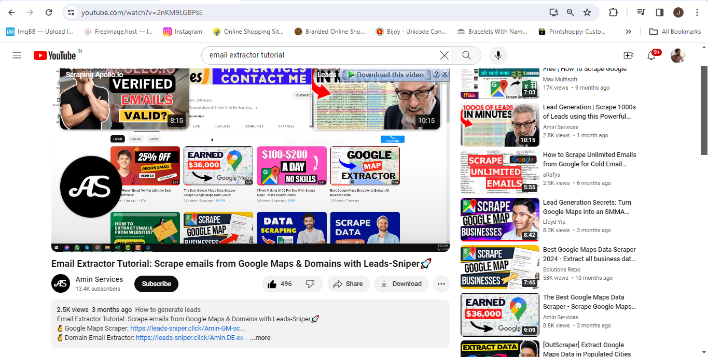Open the more actions three-dot button
The width and height of the screenshot is (708, 357).
point(441,284)
